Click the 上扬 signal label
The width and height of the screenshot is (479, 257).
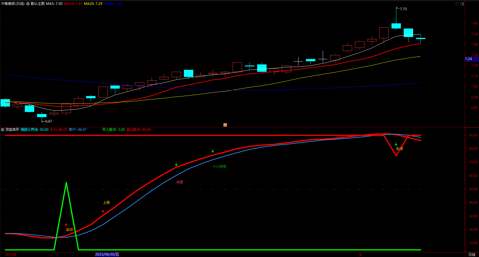pyautogui.click(x=106, y=203)
